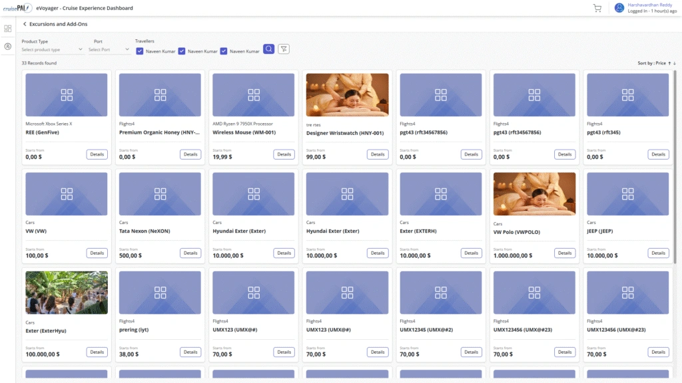Click Details on the JEEP (JEEP) card
Screen dimensions: 682x383
(658, 253)
